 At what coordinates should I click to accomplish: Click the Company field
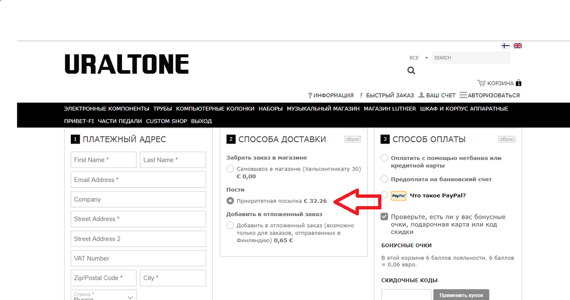coord(138,199)
